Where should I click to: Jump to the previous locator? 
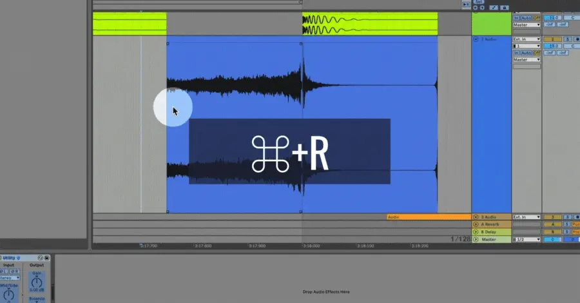coord(475,8)
